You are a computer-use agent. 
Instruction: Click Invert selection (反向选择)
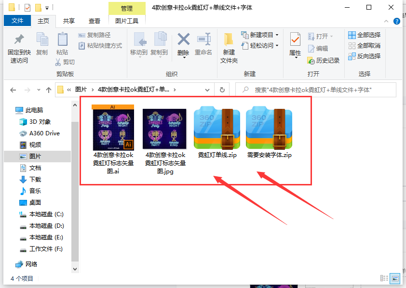[x=365, y=56]
